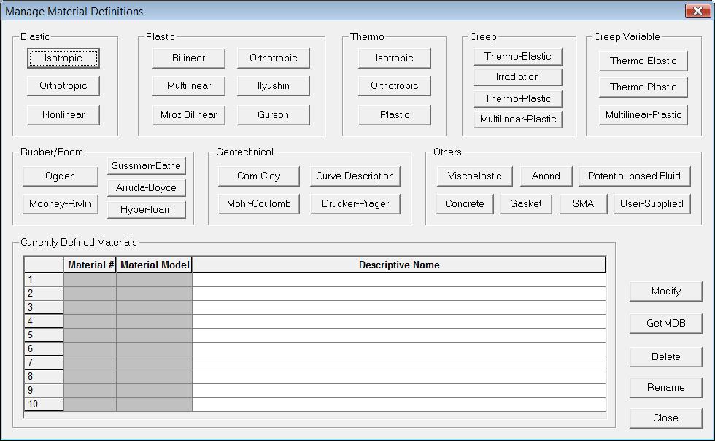Open the Arruda-Boyce material
The image size is (715, 441).
tap(147, 188)
